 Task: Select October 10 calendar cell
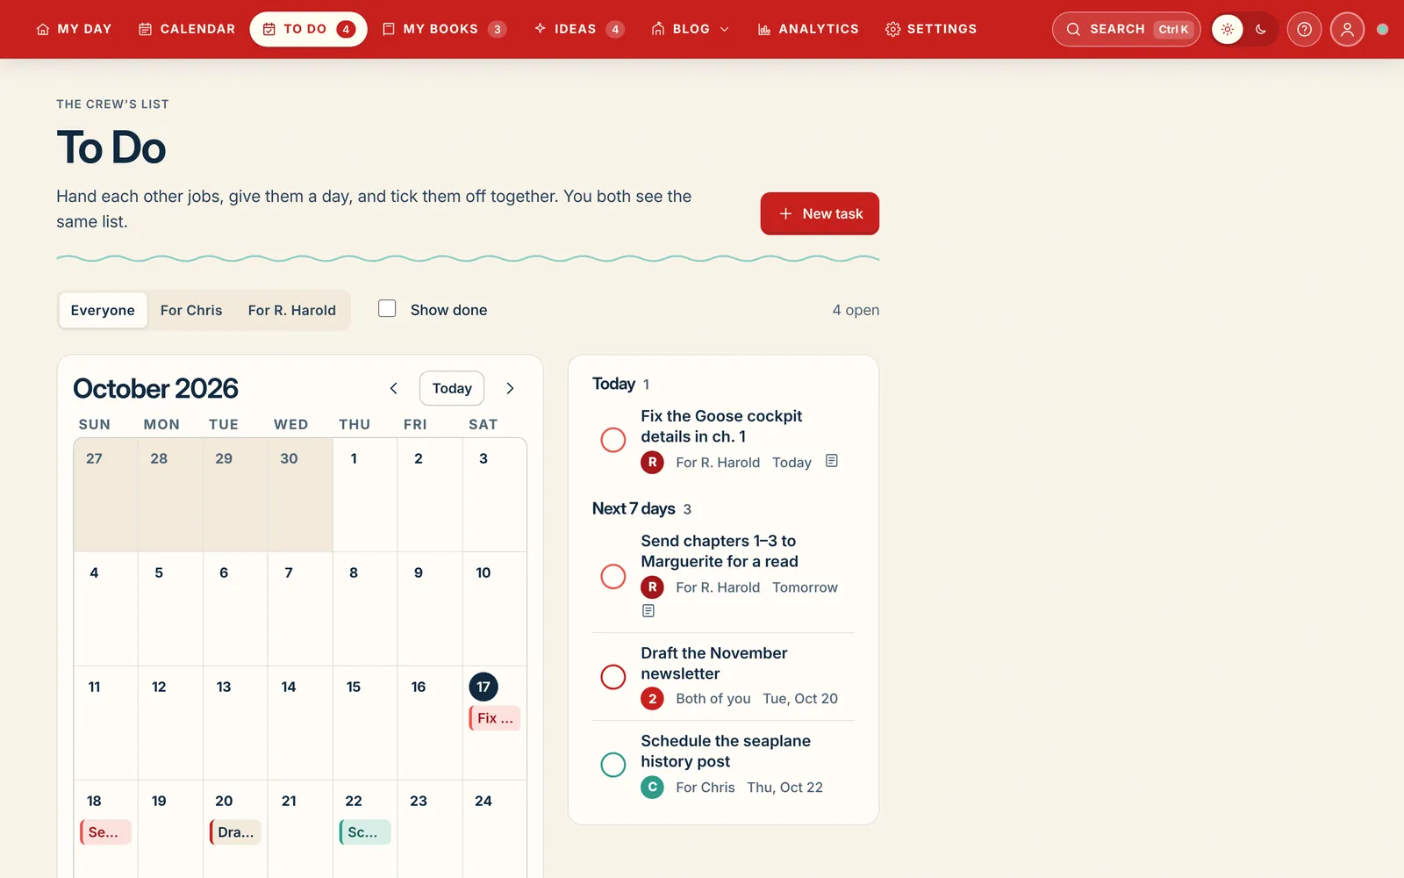(x=495, y=608)
